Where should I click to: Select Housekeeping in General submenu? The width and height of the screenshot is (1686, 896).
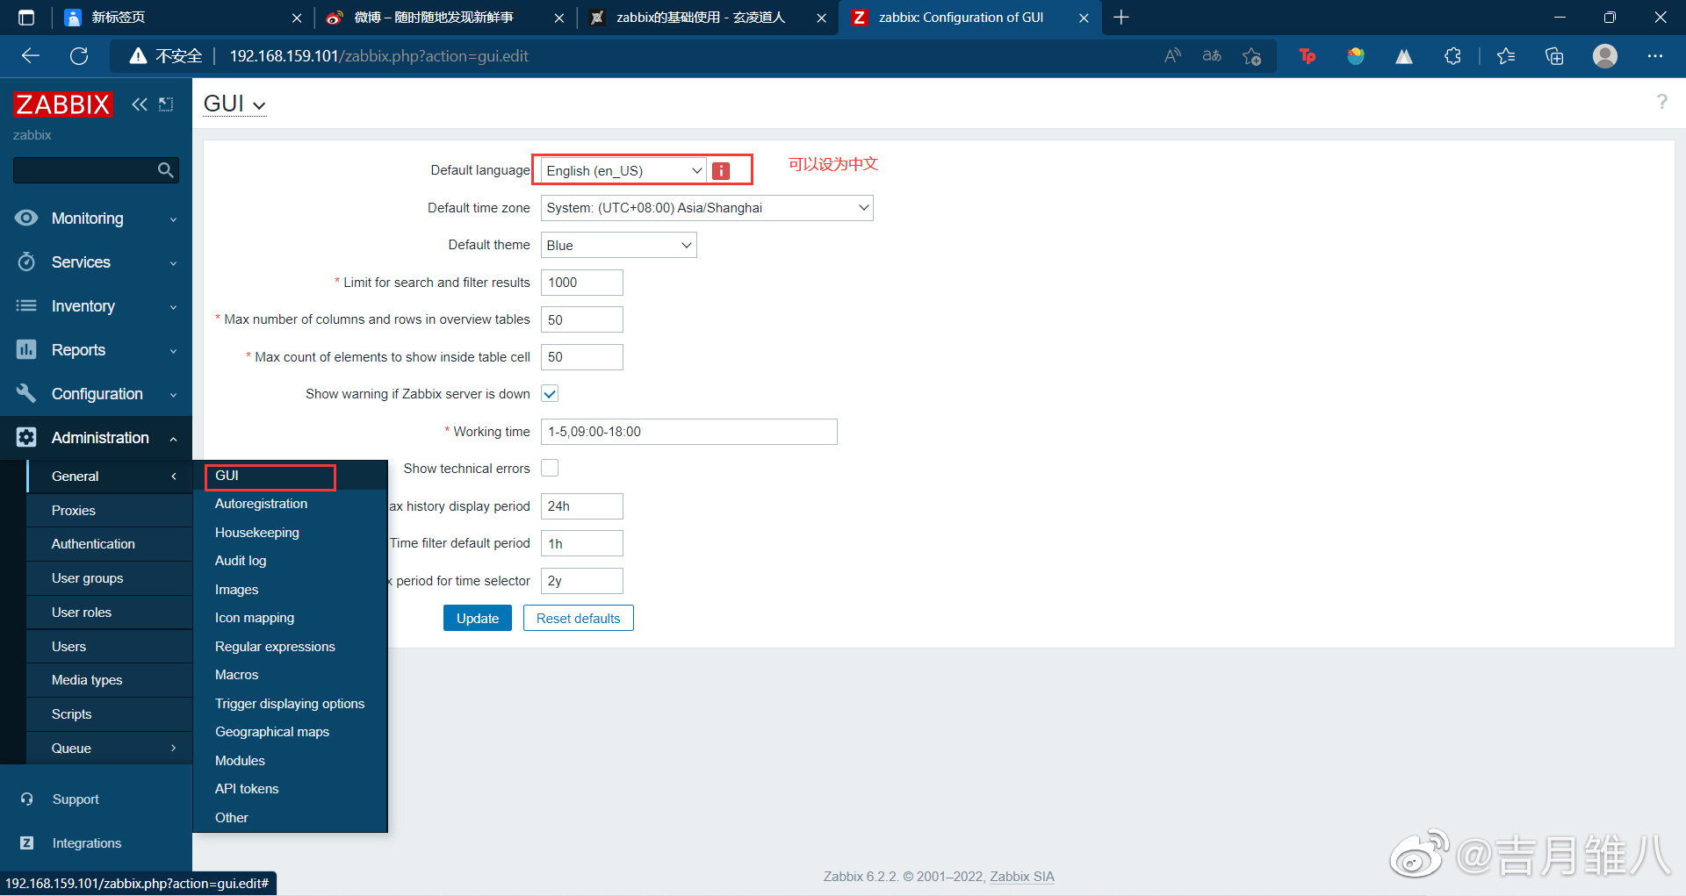click(x=257, y=533)
